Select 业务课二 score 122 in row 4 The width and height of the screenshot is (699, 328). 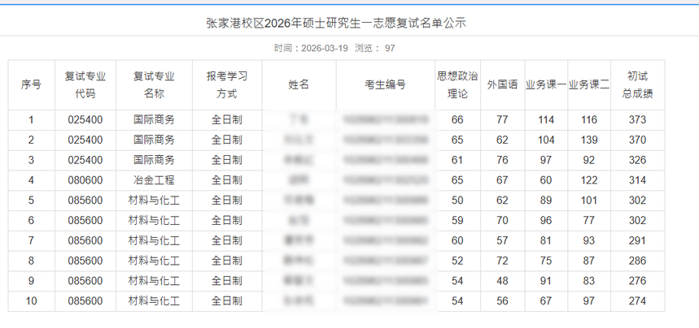(589, 180)
